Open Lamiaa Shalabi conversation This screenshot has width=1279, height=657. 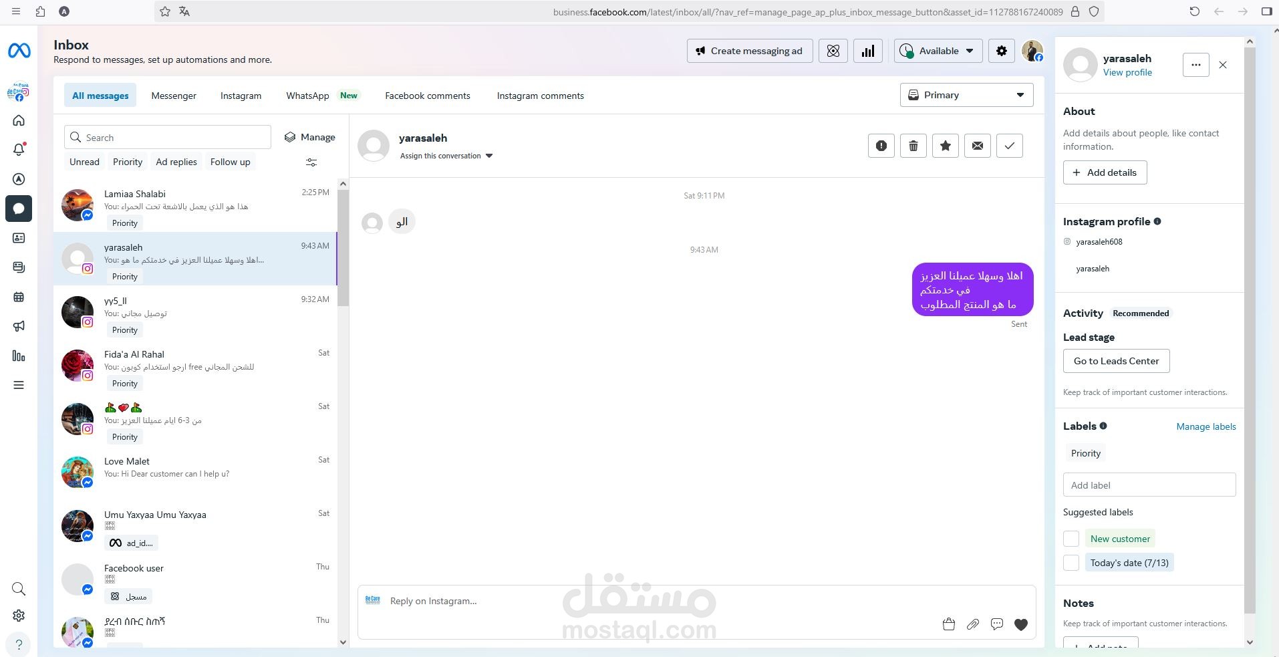pos(195,206)
